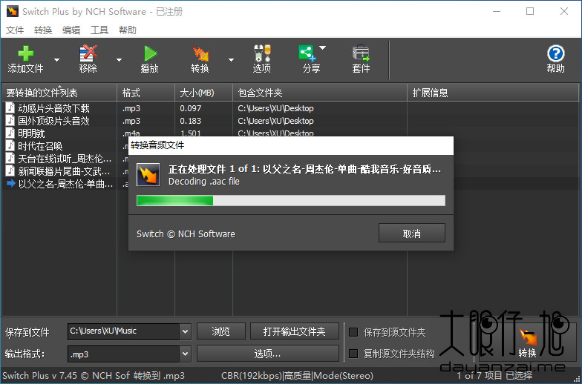Open the 转换 menu in menu bar
The height and width of the screenshot is (384, 582).
click(x=43, y=30)
